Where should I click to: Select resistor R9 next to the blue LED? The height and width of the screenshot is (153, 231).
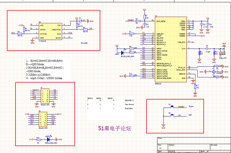pos(132,52)
